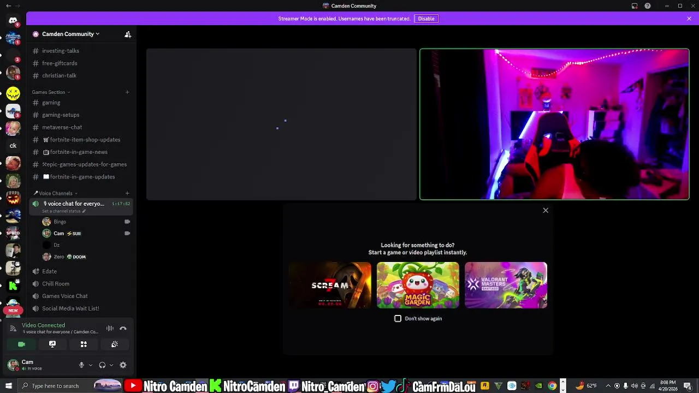The height and width of the screenshot is (393, 699).
Task: Open headphone output options arrow
Action: 111,365
